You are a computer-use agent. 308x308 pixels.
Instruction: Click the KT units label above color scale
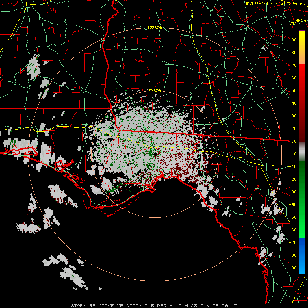tap(292, 24)
